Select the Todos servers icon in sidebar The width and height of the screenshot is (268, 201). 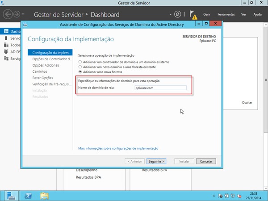[x=6, y=45]
